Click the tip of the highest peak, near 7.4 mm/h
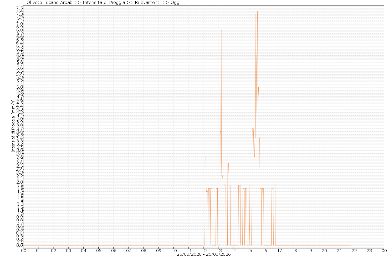The height and width of the screenshot is (257, 389). pos(257,12)
